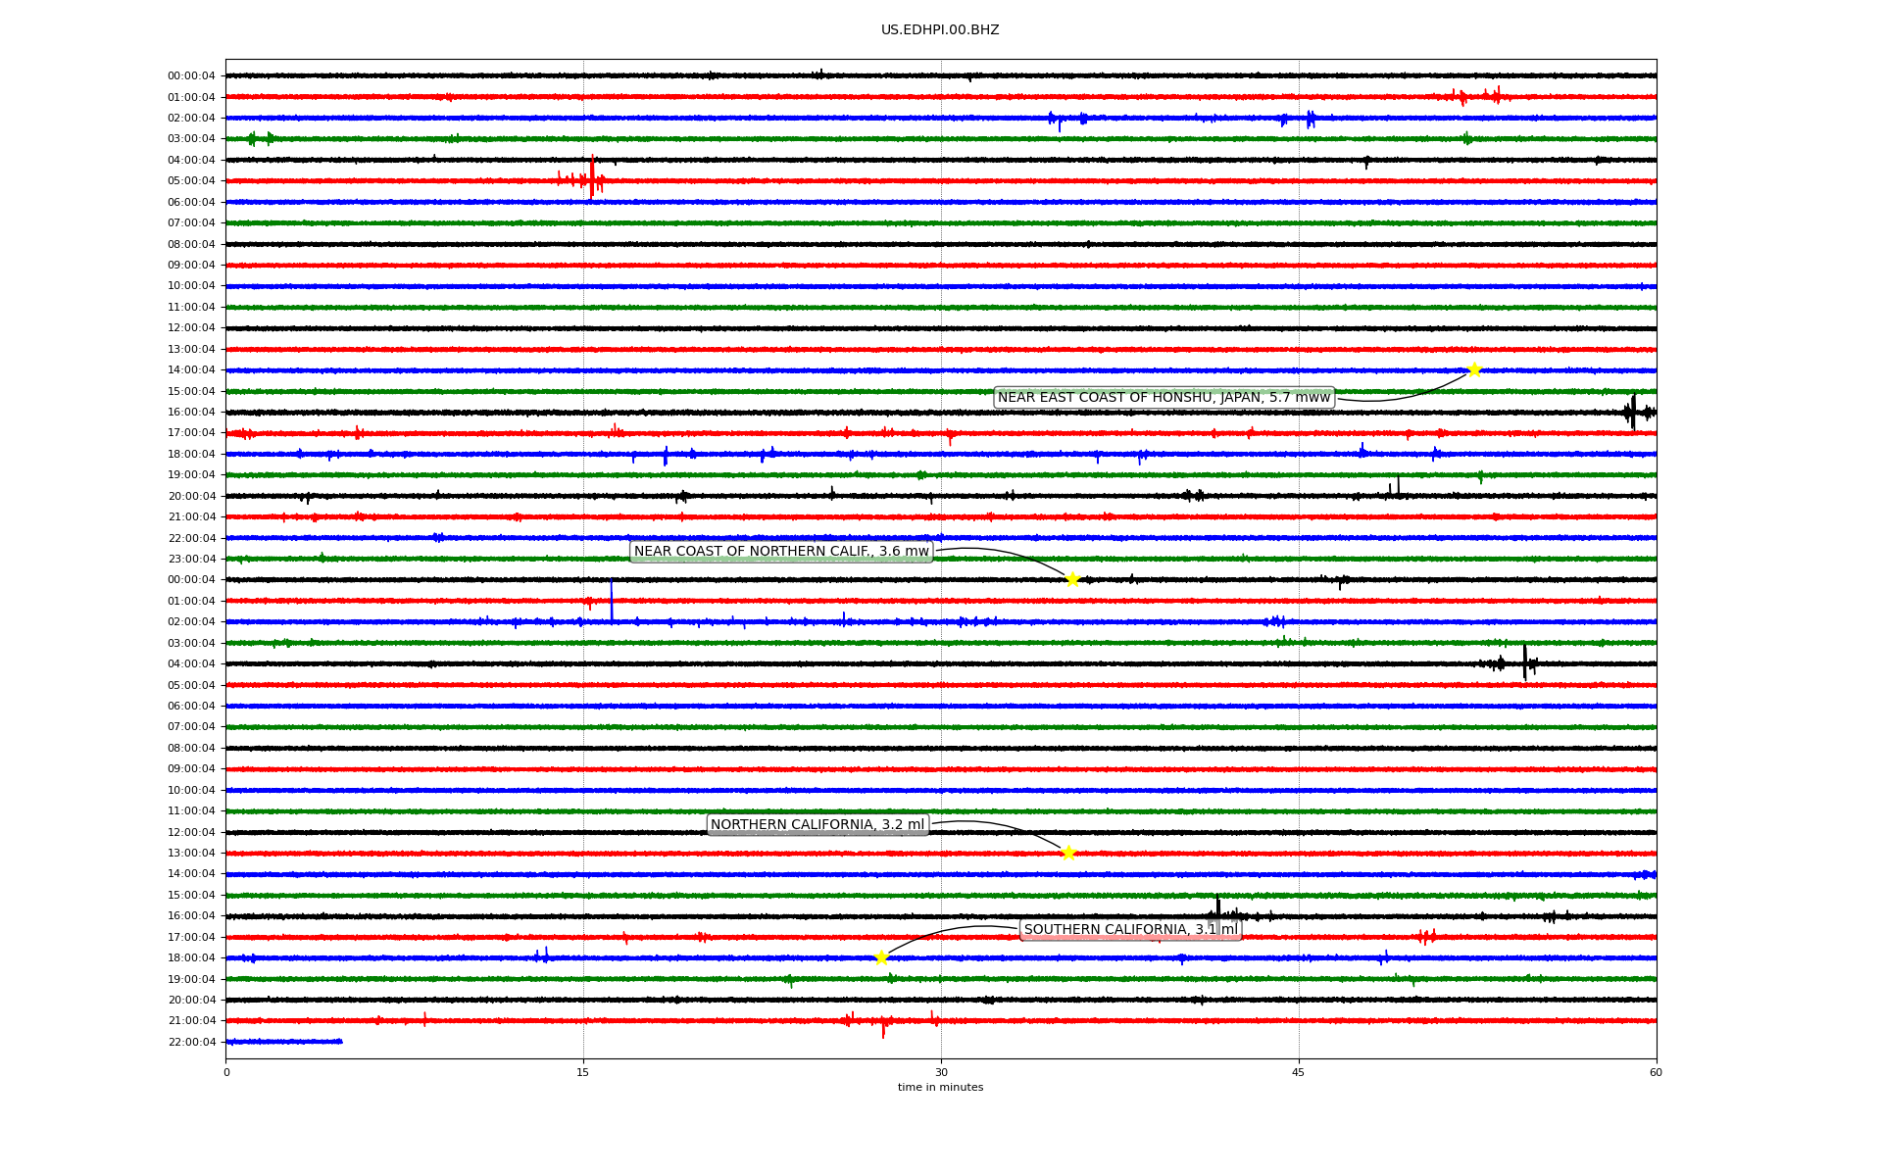Click the short blue trace on final row
The width and height of the screenshot is (1882, 1176).
(284, 1042)
